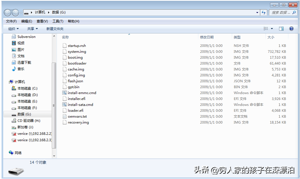Open the view options dropdown arrow
Viewport: 300px width, 179px height.
(272, 29)
